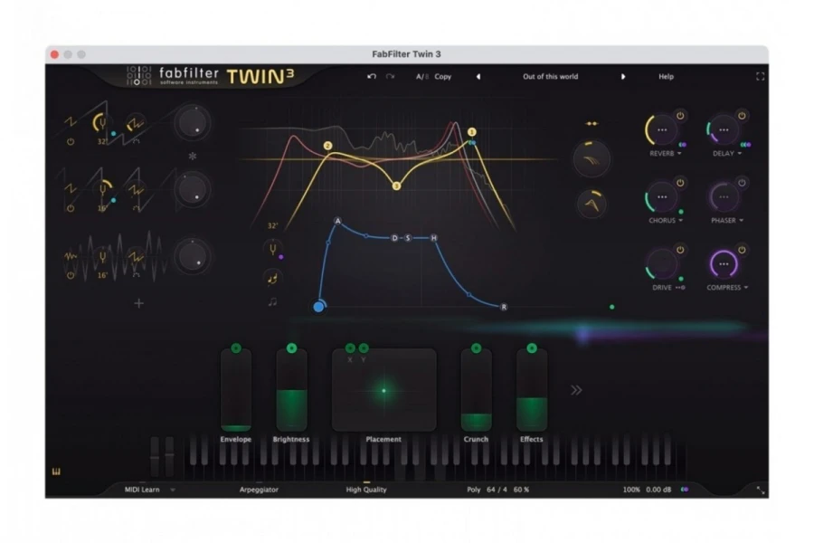Click filter node 1 on the curve
This screenshot has width=814, height=543.
(x=471, y=132)
